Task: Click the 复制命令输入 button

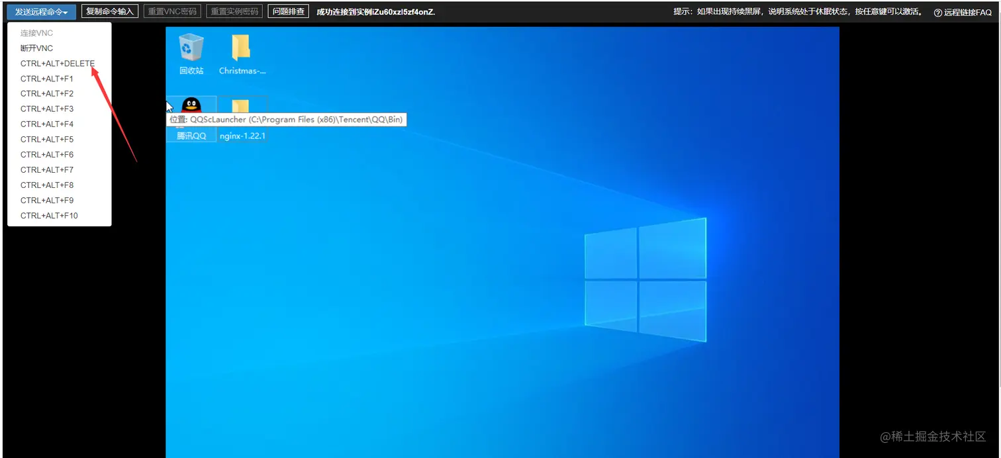Action: tap(110, 11)
